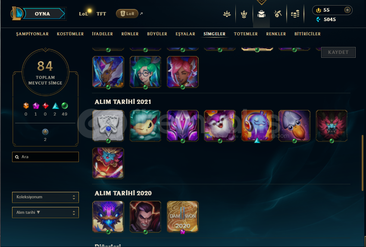366x247 pixels.
Task: Switch to the Totemler tab
Action: [x=246, y=34]
